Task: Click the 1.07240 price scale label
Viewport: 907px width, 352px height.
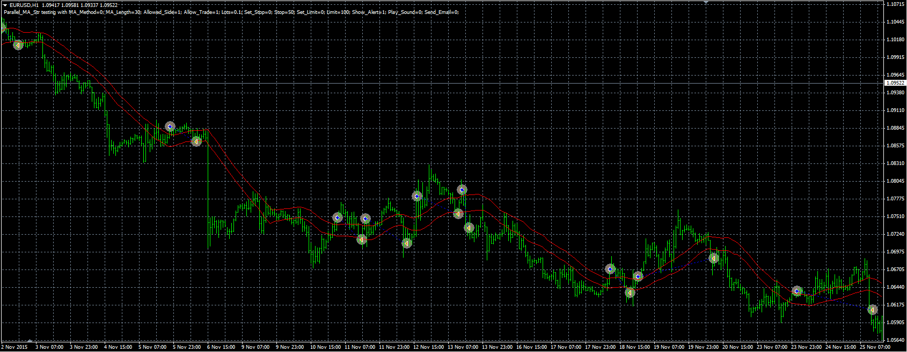Action: (895, 234)
